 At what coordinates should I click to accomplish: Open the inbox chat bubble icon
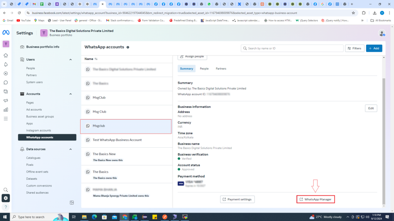pos(6,82)
